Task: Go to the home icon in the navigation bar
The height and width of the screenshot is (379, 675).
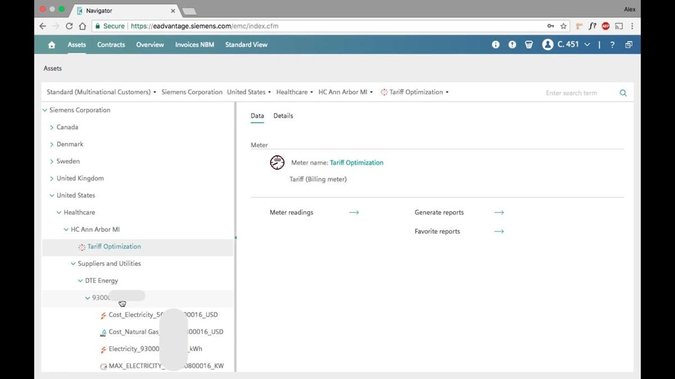Action: [x=52, y=45]
